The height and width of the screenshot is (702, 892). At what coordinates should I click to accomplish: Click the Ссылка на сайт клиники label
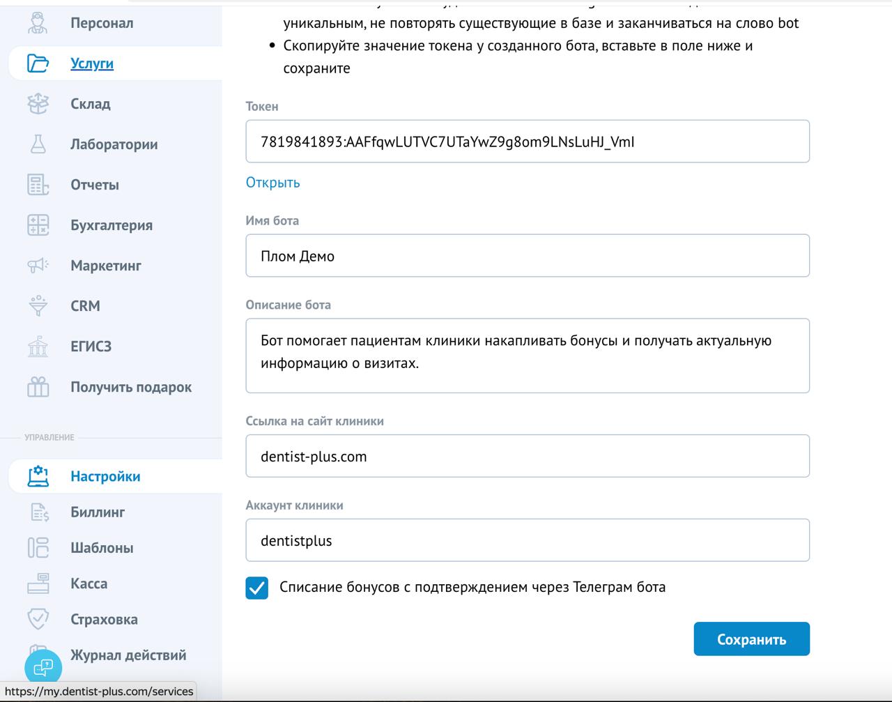(314, 421)
